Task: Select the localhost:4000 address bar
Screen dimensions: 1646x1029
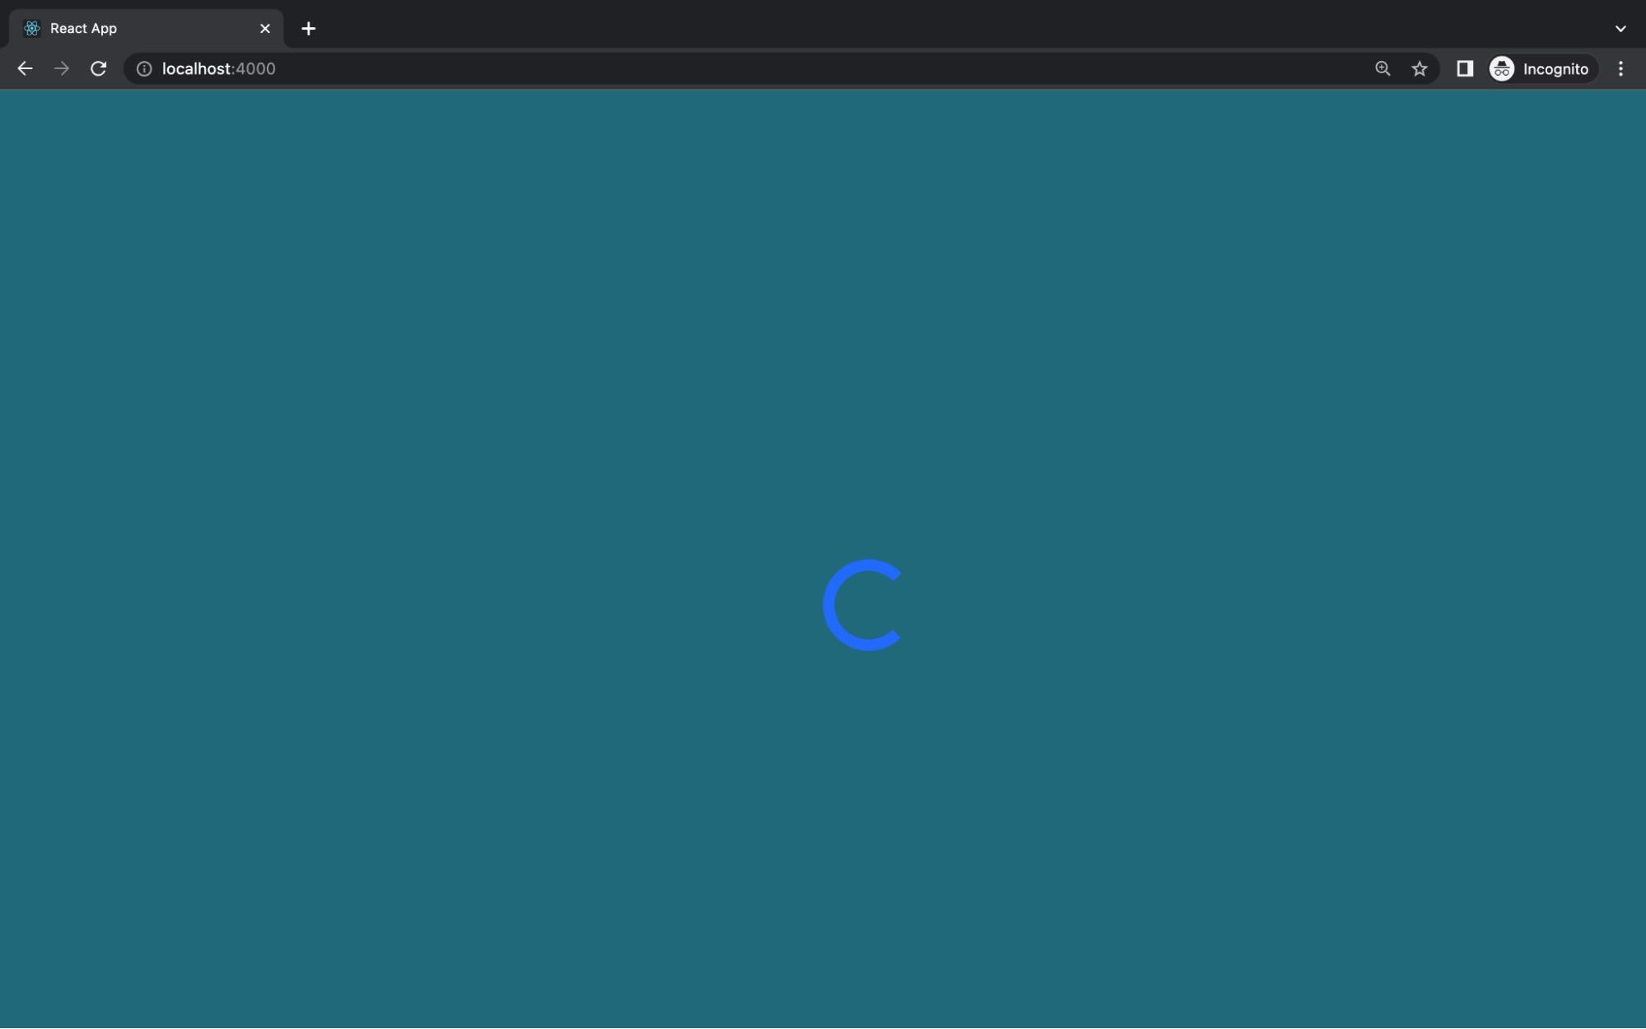Action: coord(219,68)
